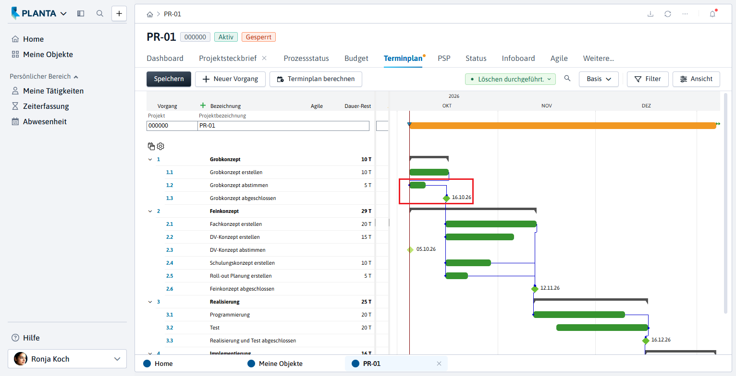Image resolution: width=736 pixels, height=376 pixels.
Task: Click the copy icon above task list
Action: pos(151,146)
